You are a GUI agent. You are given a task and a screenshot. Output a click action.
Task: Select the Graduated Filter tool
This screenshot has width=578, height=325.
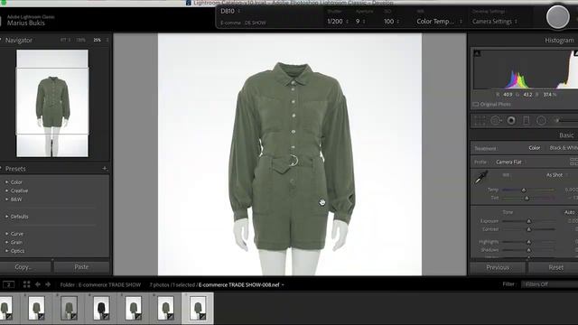point(526,120)
